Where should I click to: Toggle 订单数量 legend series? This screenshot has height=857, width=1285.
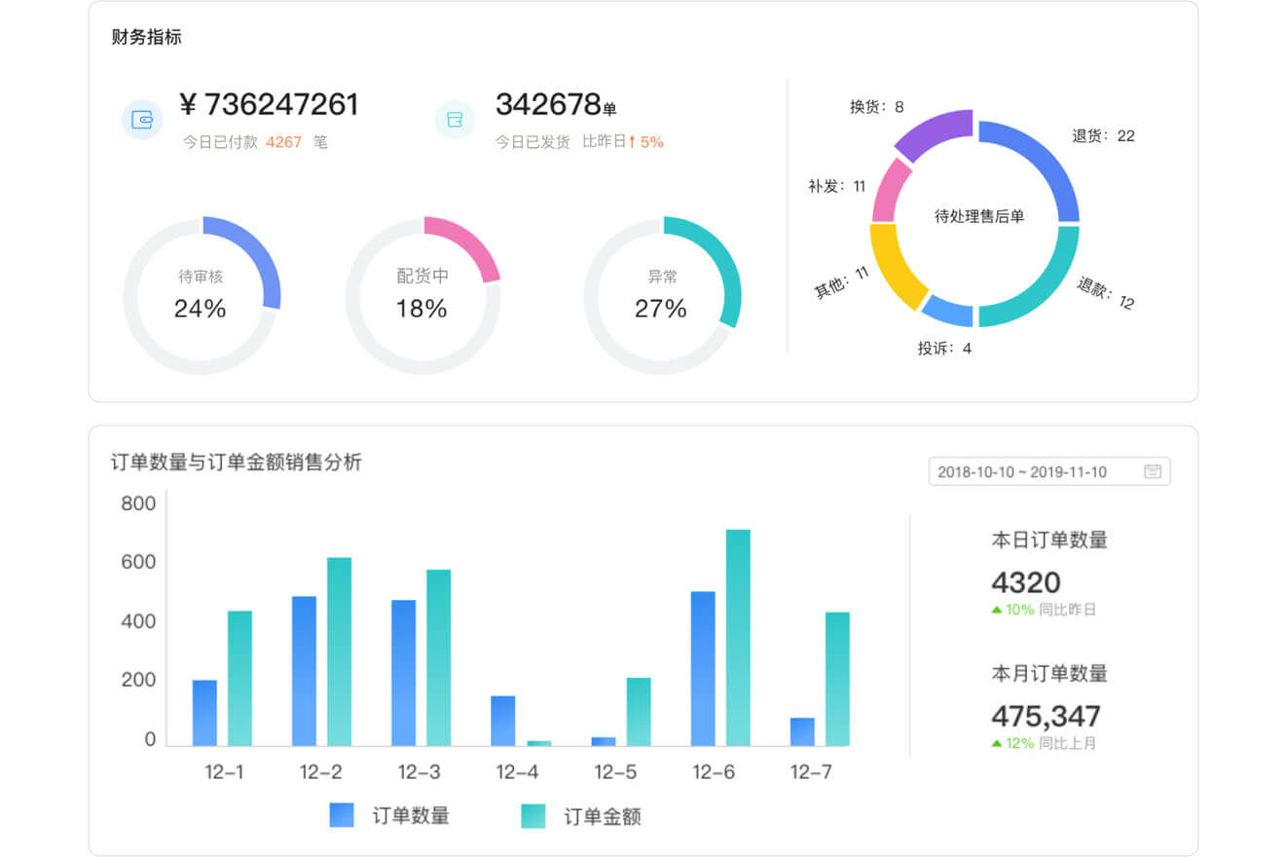(x=389, y=815)
